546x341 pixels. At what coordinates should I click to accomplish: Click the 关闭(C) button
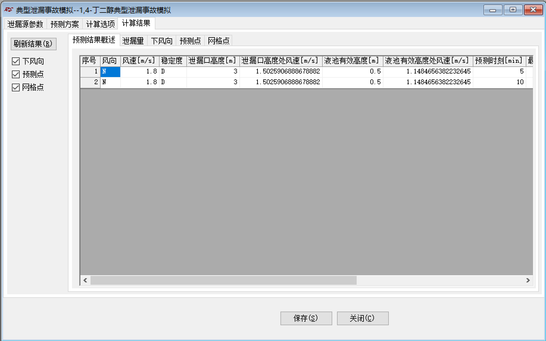(x=363, y=318)
